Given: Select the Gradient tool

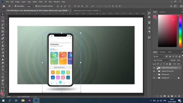Looking at the screenshot, I should pos(3,56).
